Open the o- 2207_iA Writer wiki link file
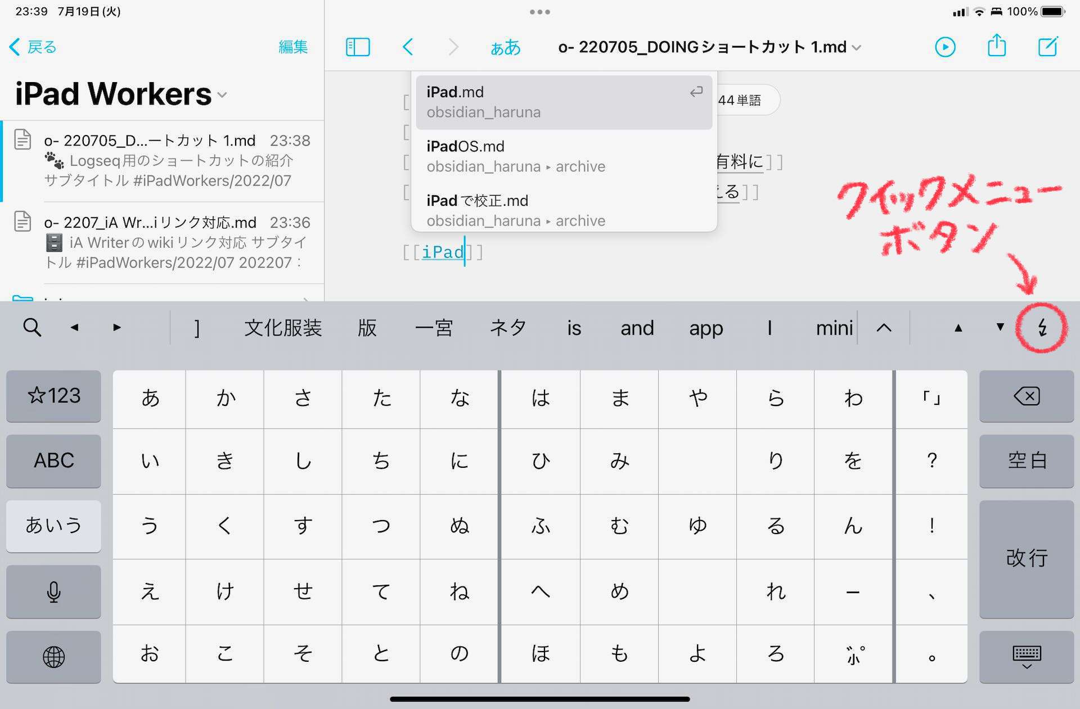Viewport: 1080px width, 709px height. [163, 242]
